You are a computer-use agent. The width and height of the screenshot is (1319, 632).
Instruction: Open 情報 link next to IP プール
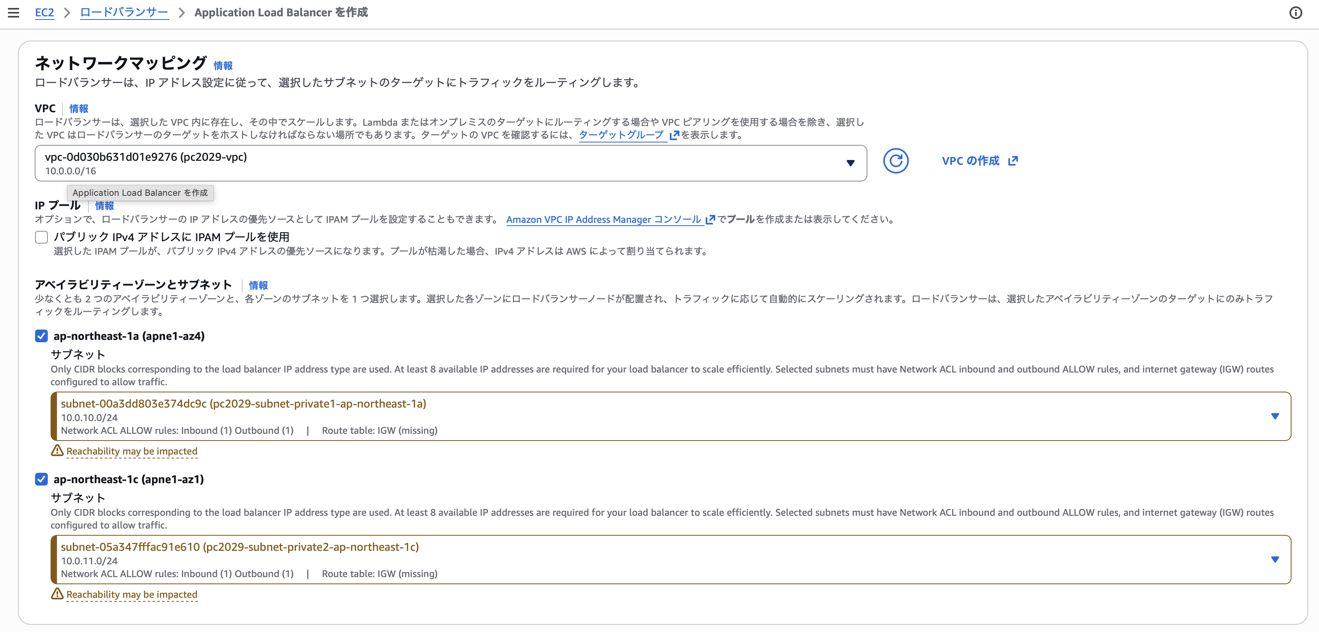104,206
